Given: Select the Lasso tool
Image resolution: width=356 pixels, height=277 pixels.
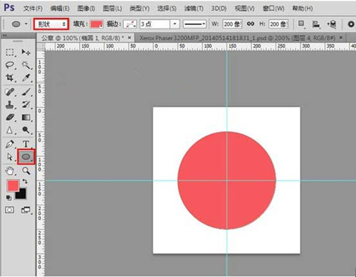Looking at the screenshot, I should click(9, 65).
